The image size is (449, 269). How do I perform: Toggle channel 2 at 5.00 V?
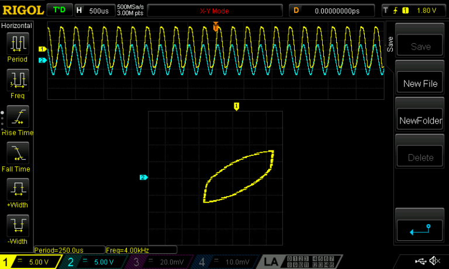(95, 262)
